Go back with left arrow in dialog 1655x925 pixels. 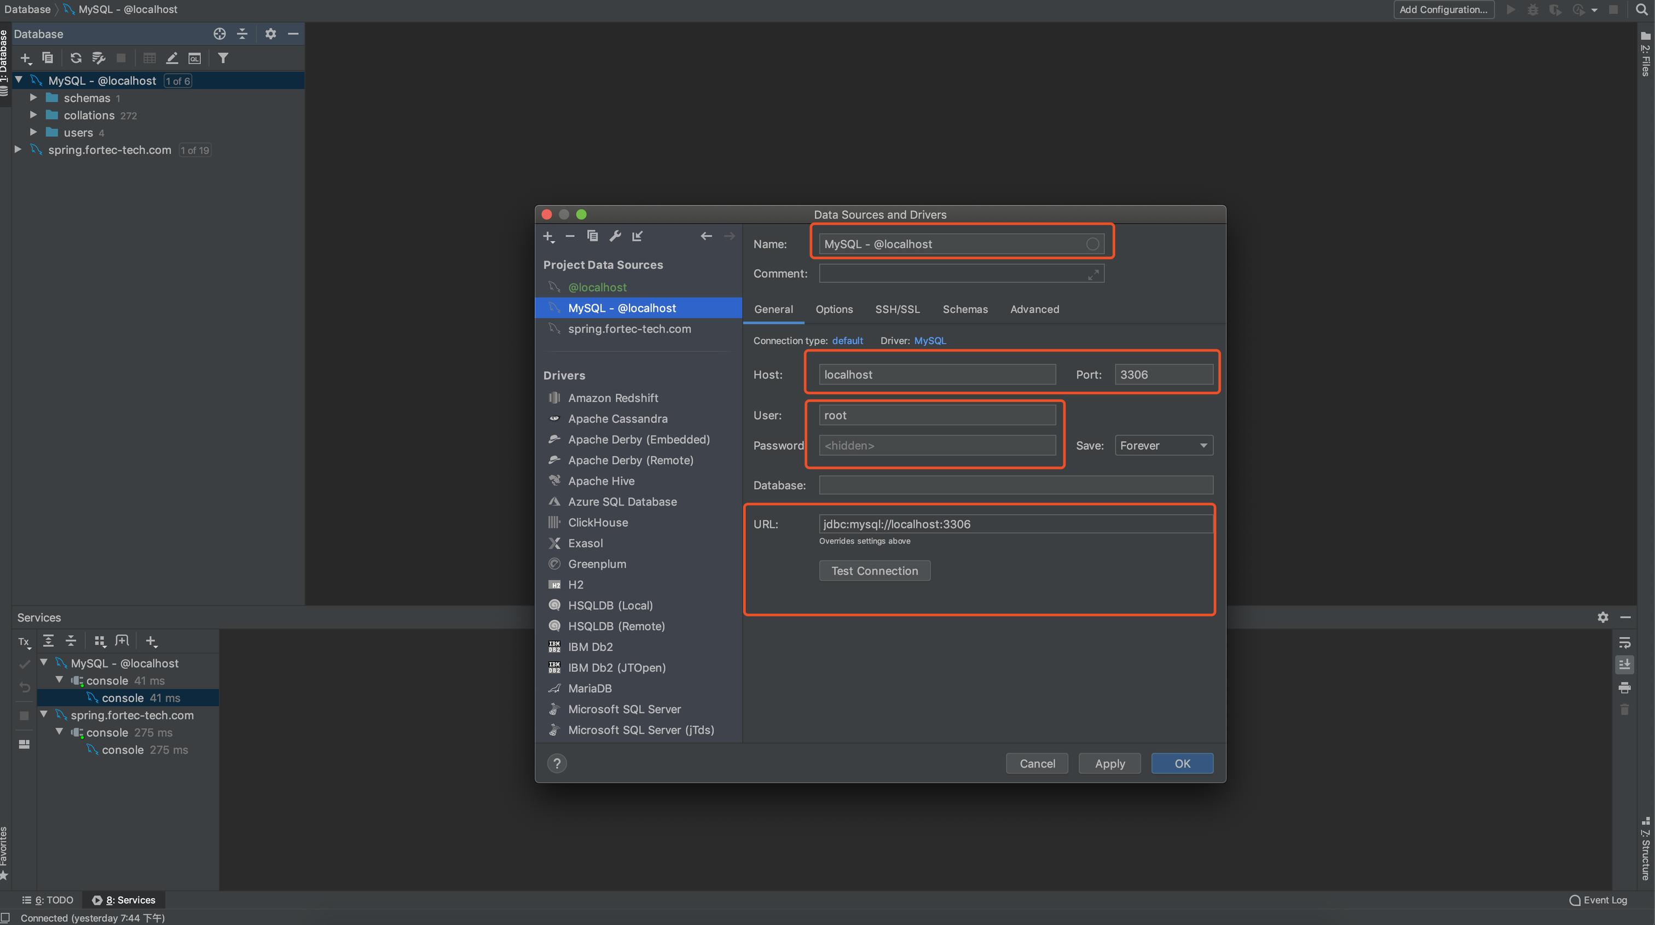tap(706, 236)
